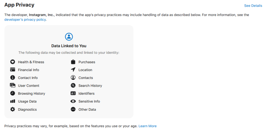The height and width of the screenshot is (134, 272).
Task: Click the Search History magnifier icon
Action: (73, 86)
